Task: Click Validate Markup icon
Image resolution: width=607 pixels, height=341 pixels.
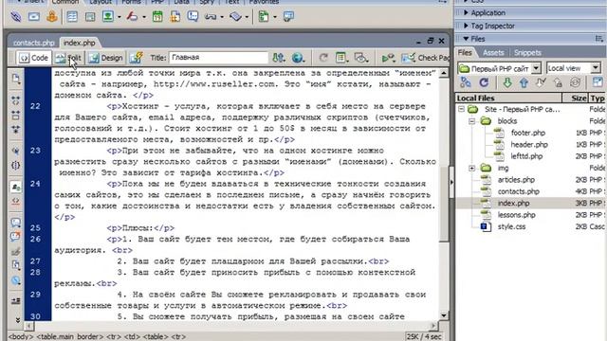Action: tap(388, 58)
